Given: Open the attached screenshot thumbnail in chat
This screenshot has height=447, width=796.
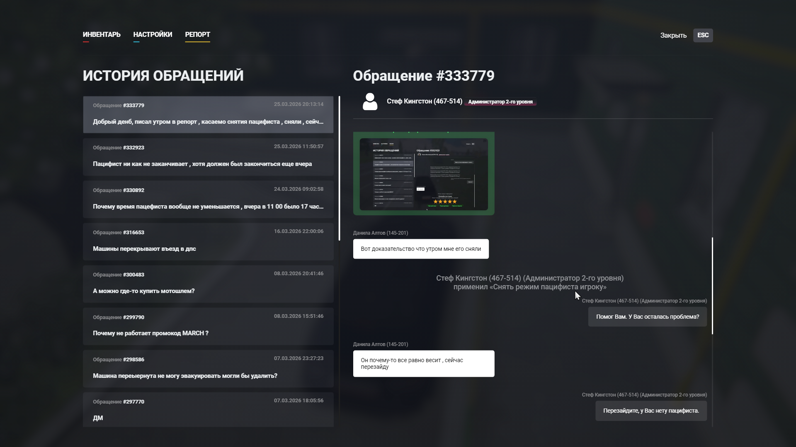Looking at the screenshot, I should [x=424, y=173].
